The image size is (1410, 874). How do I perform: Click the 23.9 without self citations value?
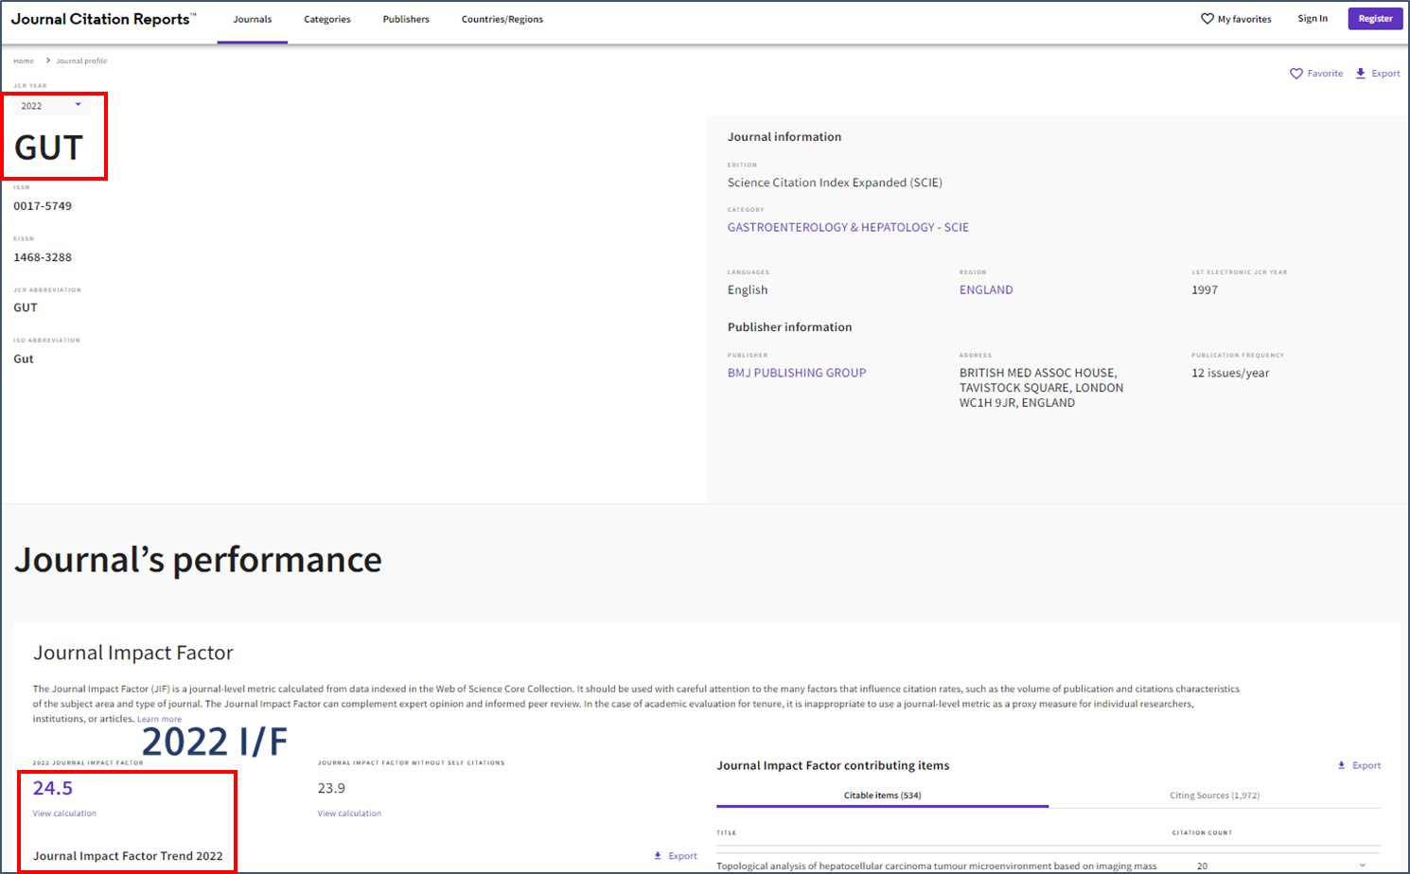click(x=331, y=788)
